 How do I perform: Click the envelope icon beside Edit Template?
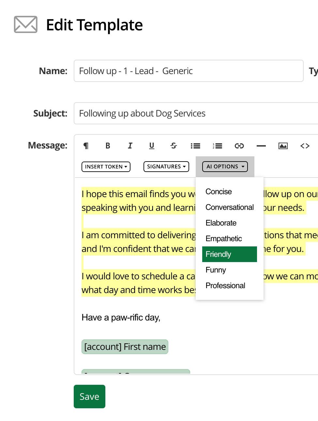point(26,24)
